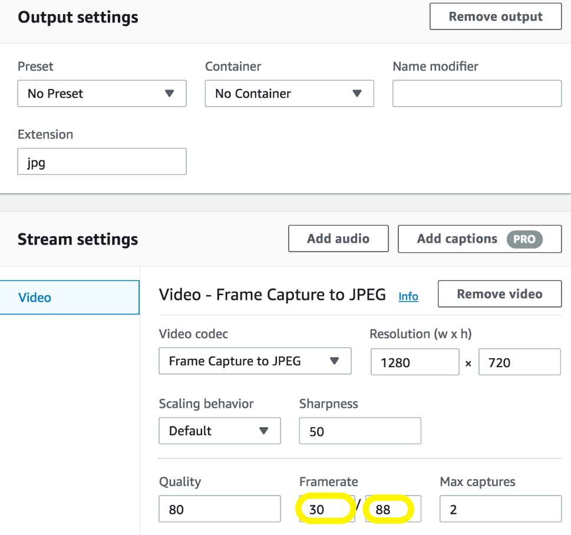This screenshot has width=571, height=535.
Task: Click the Max captures field
Action: click(x=500, y=508)
